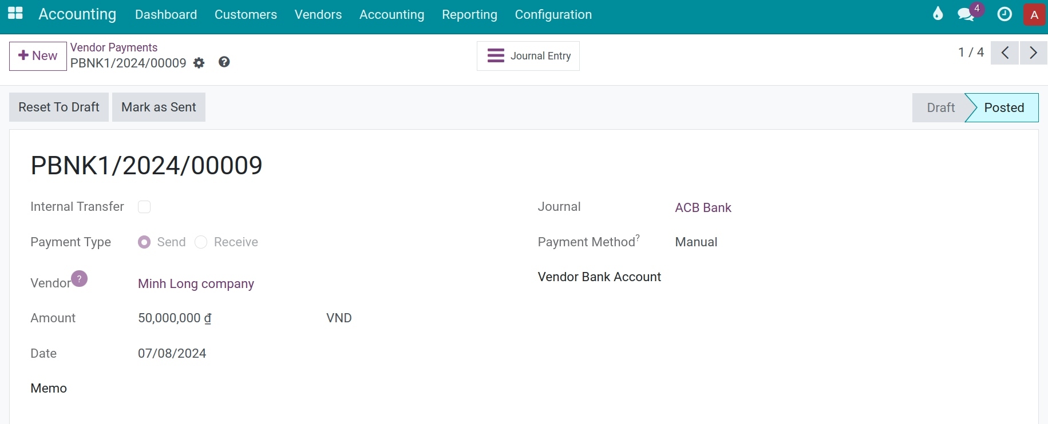Go back to Vendor Payments breadcrumb
The width and height of the screenshot is (1048, 424).
pyautogui.click(x=114, y=47)
